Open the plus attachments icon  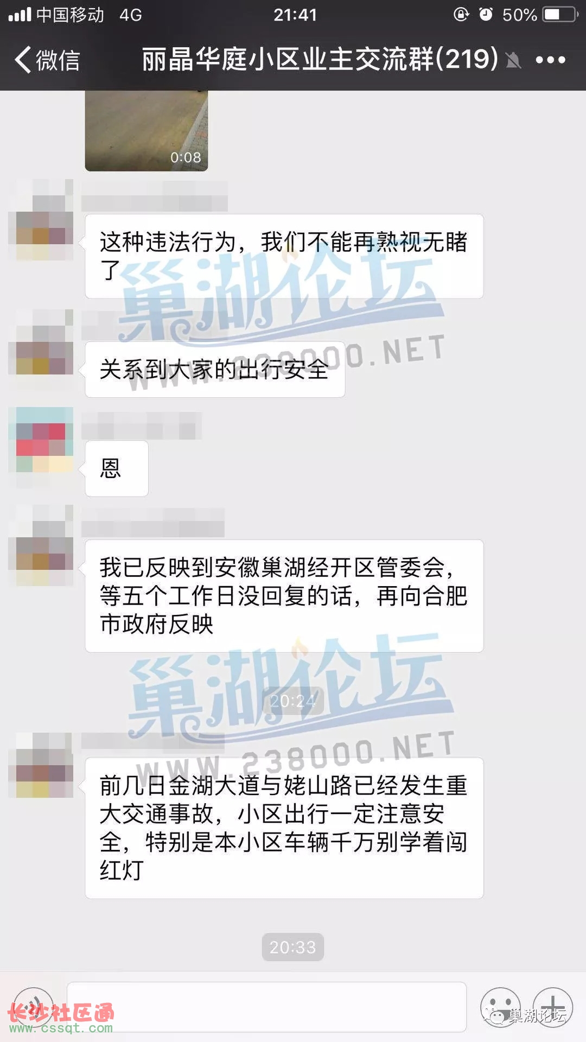(553, 1007)
